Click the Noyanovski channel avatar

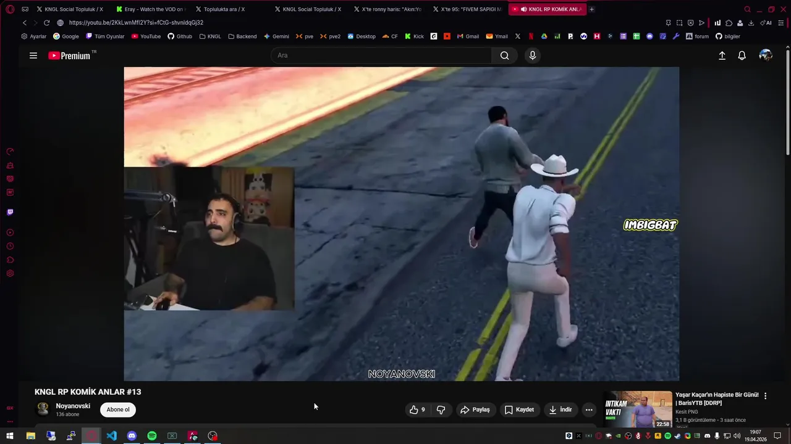[43, 409]
